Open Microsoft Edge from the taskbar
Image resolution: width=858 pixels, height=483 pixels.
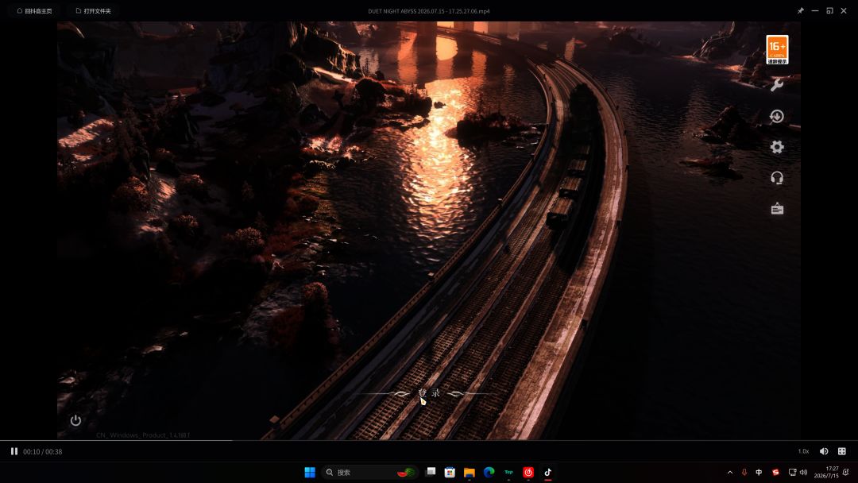tap(489, 472)
